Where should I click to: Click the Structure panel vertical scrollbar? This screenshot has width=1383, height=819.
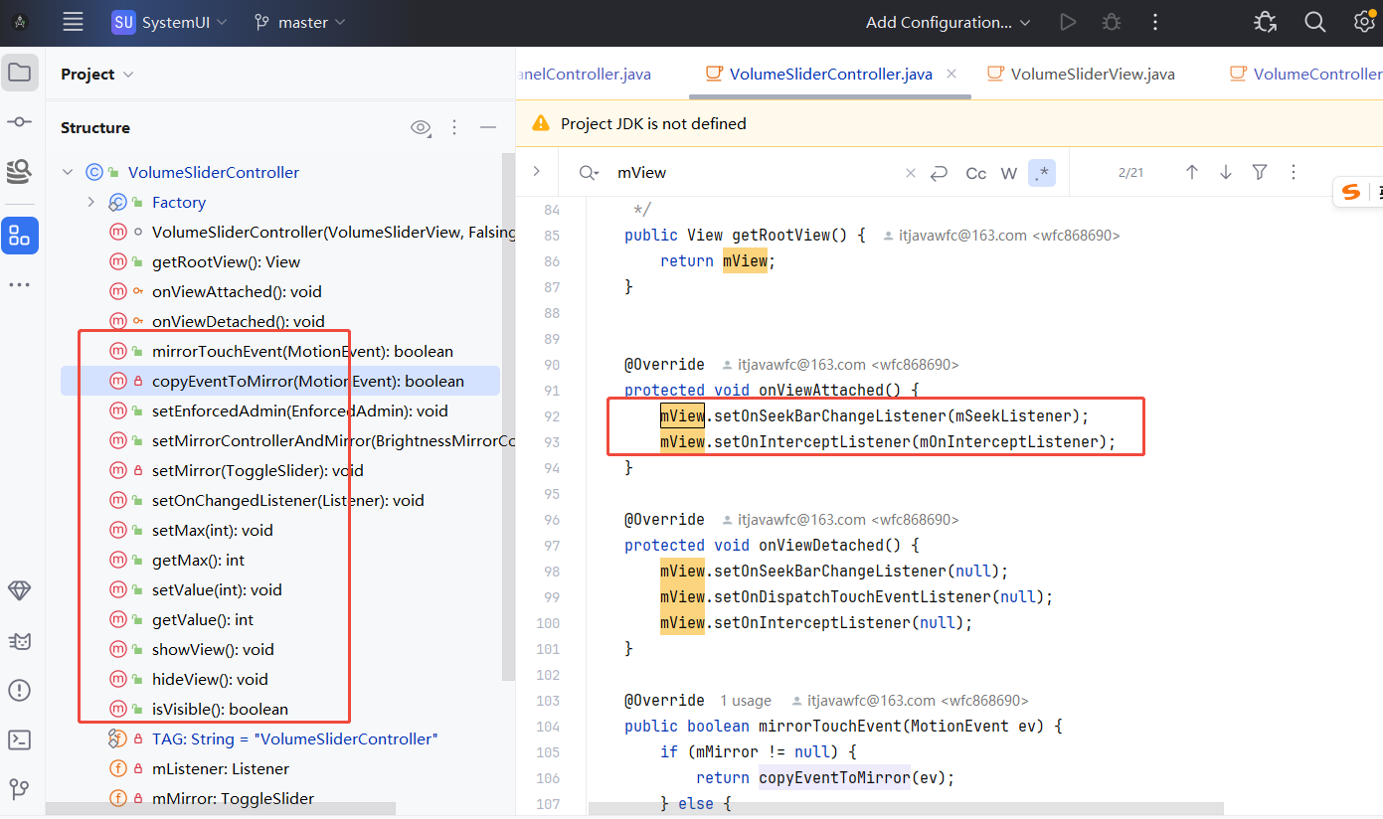[x=508, y=417]
